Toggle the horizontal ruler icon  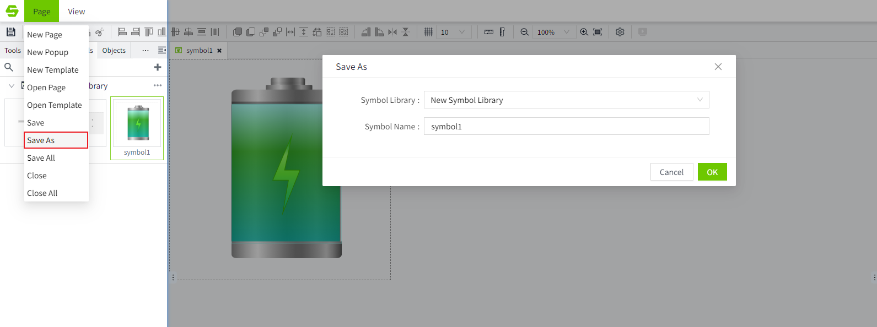tap(489, 32)
